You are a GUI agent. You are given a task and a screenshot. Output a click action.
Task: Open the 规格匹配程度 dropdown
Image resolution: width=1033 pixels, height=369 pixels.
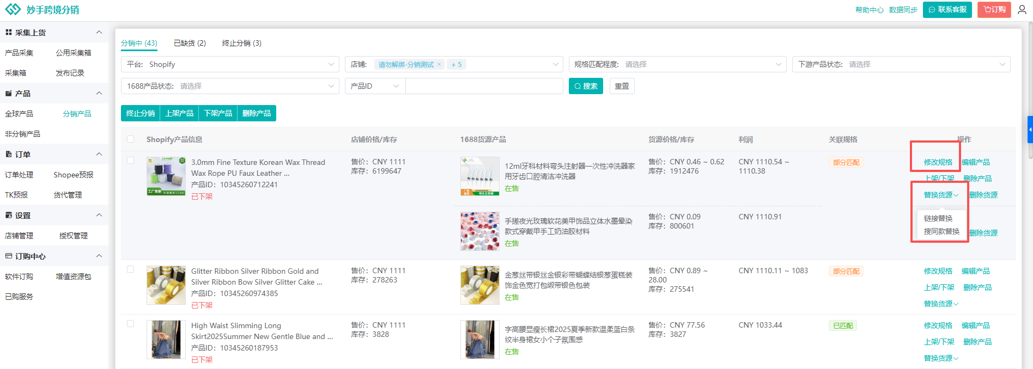click(677, 64)
